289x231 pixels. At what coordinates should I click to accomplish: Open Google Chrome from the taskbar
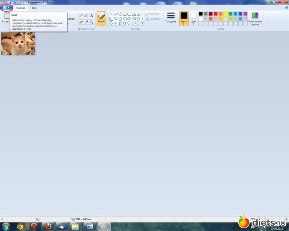tap(19, 226)
